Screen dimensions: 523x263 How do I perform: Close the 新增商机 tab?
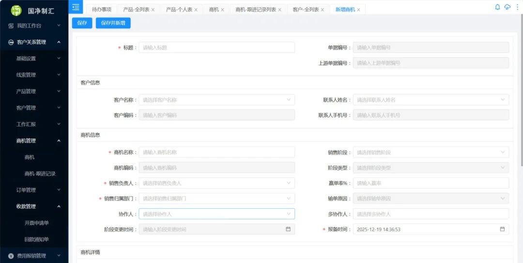(x=358, y=10)
